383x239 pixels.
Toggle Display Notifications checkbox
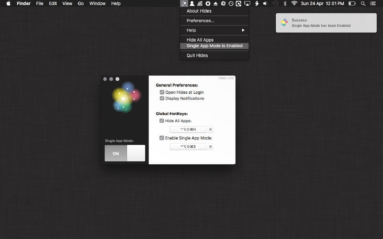[162, 98]
